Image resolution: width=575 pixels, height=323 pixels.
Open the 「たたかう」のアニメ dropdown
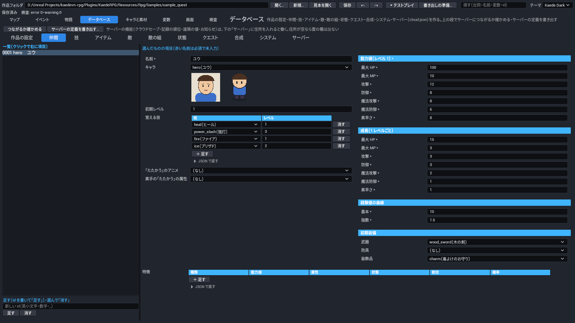point(271,170)
